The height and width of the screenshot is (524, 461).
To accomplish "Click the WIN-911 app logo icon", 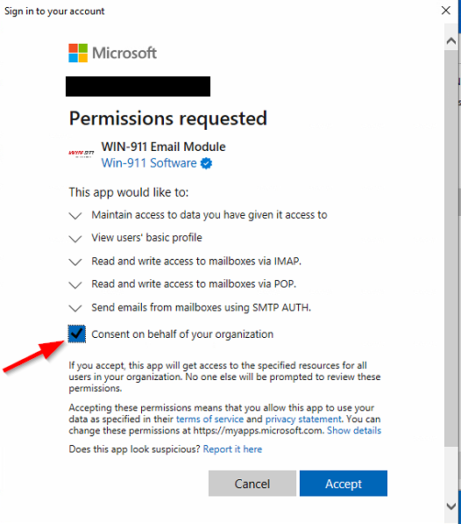I will pyautogui.click(x=81, y=154).
